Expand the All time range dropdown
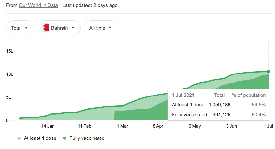Screen dimensions: 275x149 [x=101, y=28]
